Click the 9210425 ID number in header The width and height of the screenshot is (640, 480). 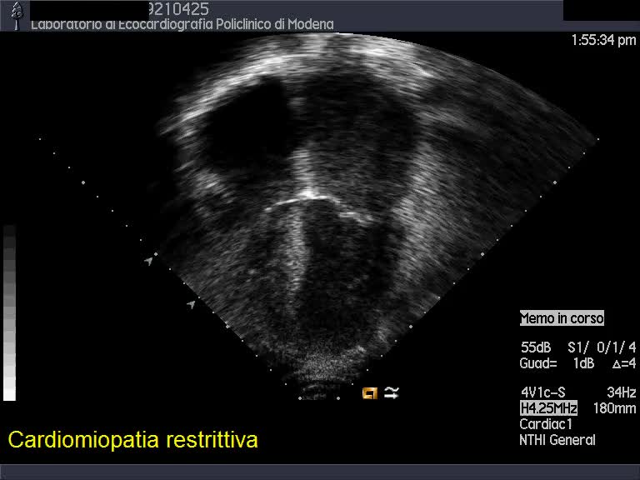click(x=179, y=8)
